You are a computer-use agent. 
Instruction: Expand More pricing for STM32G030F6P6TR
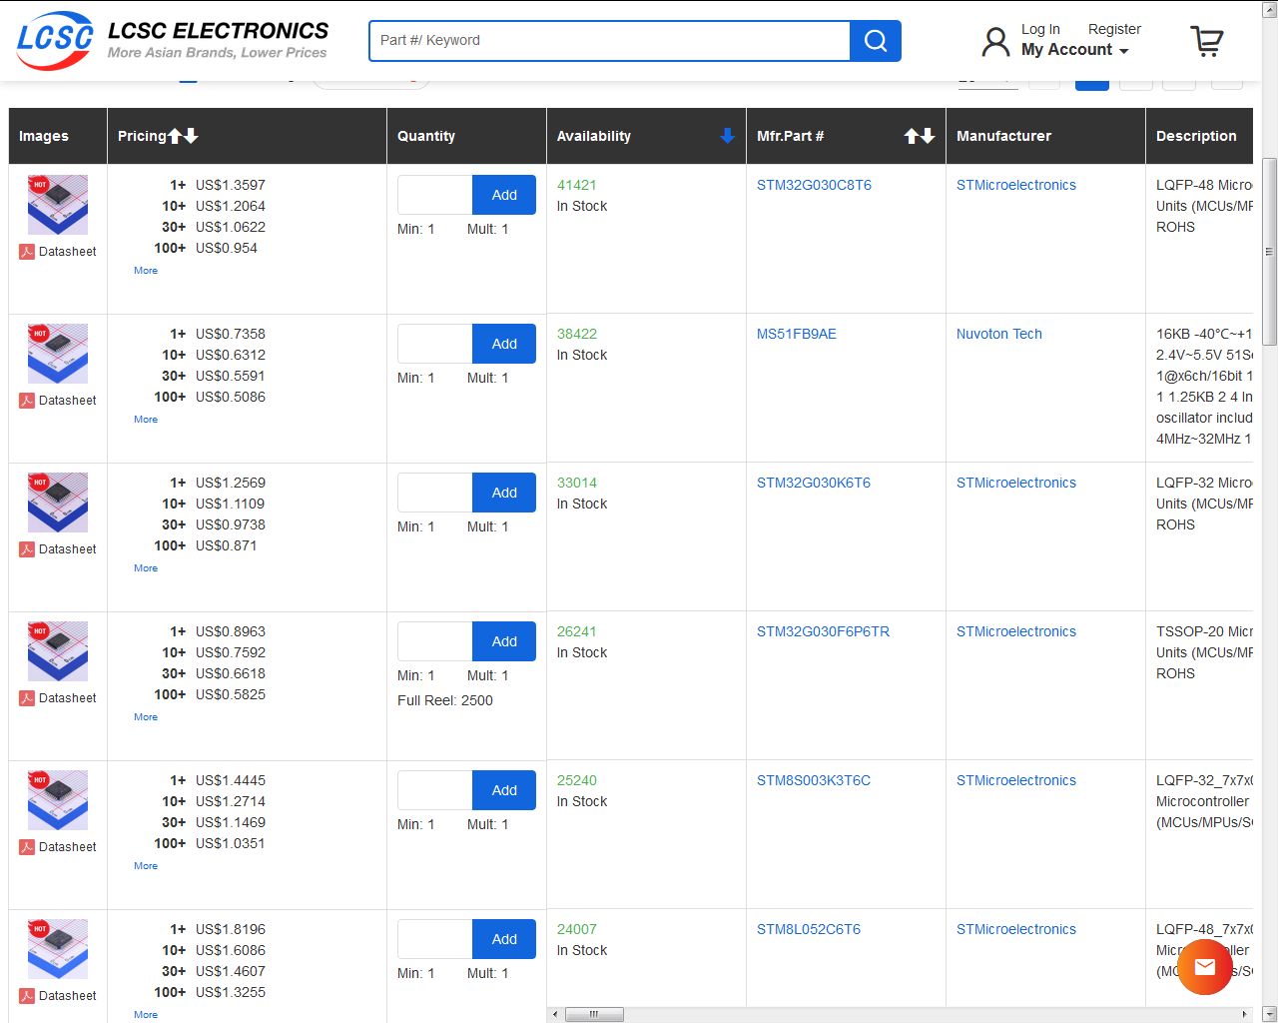146,717
